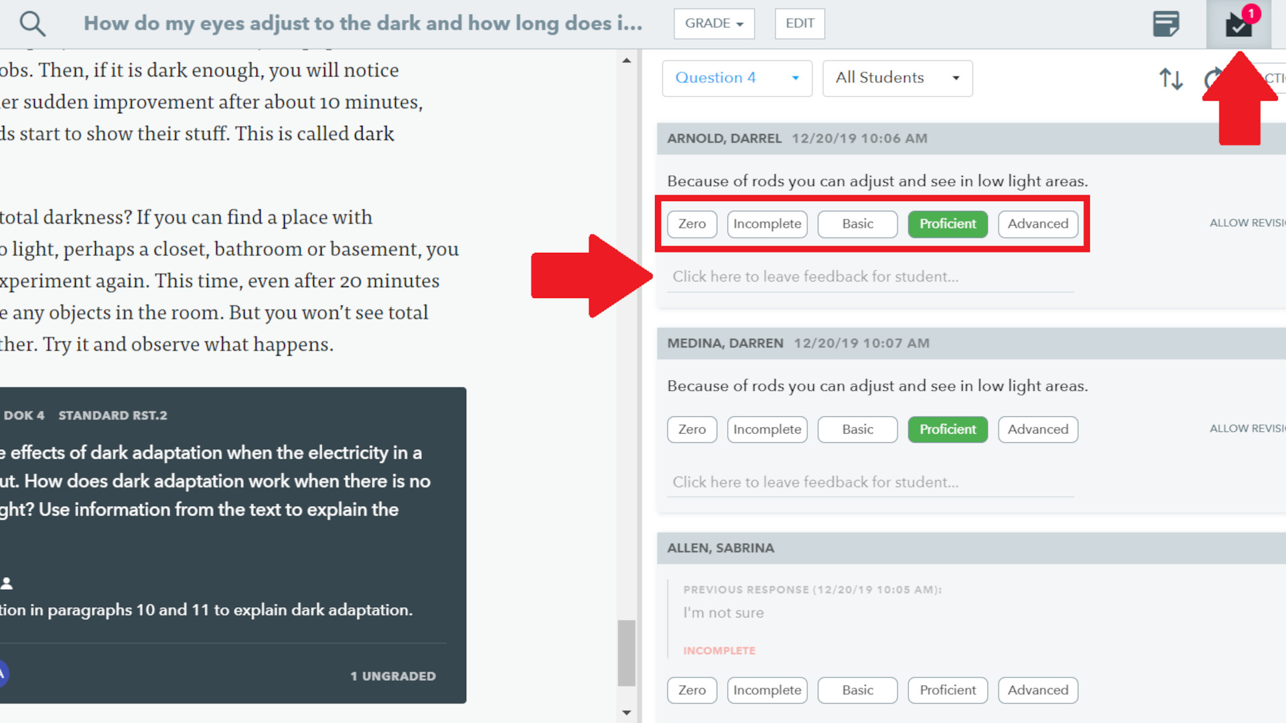Viewport: 1286px width, 723px height.
Task: Select 'Zero' score for Allen Sabrina
Action: tap(693, 690)
